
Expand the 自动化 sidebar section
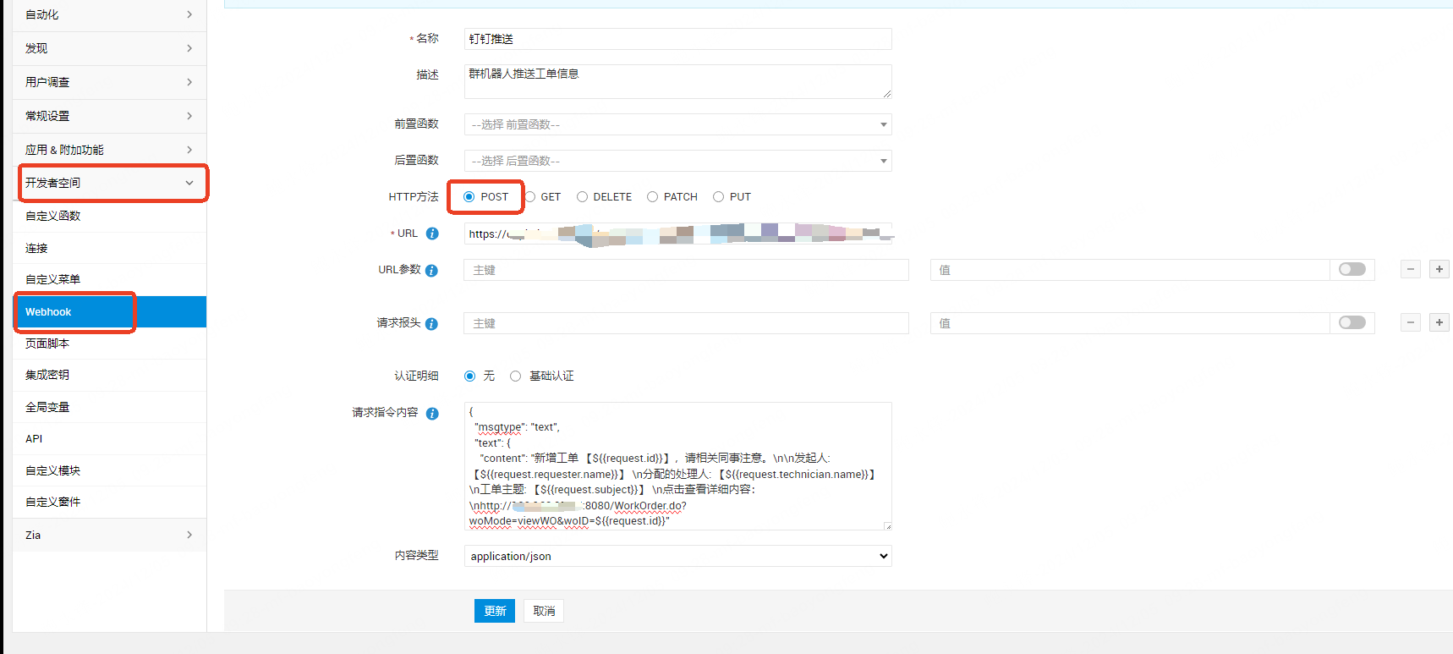109,15
